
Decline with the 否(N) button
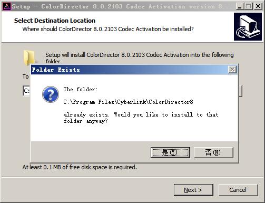(213, 152)
